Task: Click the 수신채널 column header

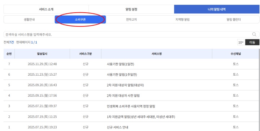Action: 235,54
